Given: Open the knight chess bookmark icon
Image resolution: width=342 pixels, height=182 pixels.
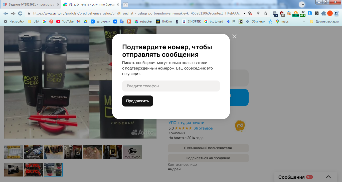Looking at the screenshot, I should tap(177, 21).
